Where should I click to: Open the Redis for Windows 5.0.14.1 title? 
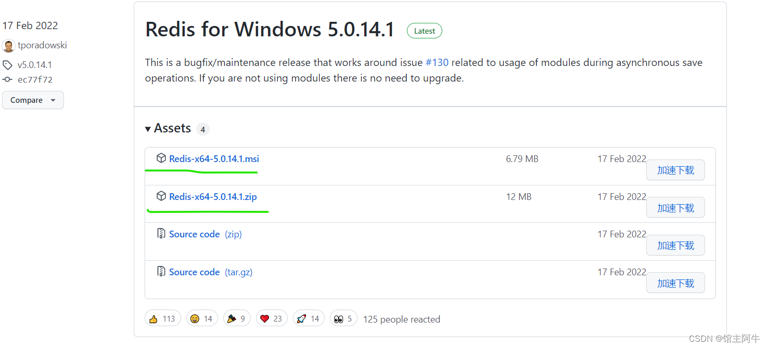270,30
